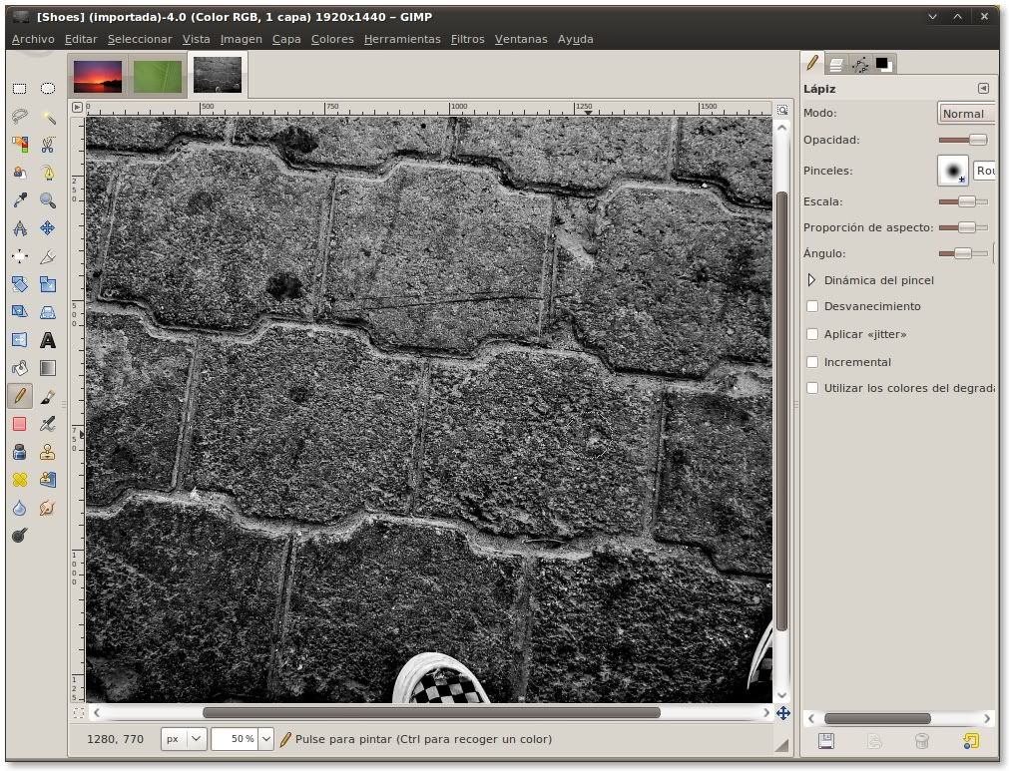Toggle Quick Mask at canvas corner
The image size is (1009, 771).
pos(79,712)
